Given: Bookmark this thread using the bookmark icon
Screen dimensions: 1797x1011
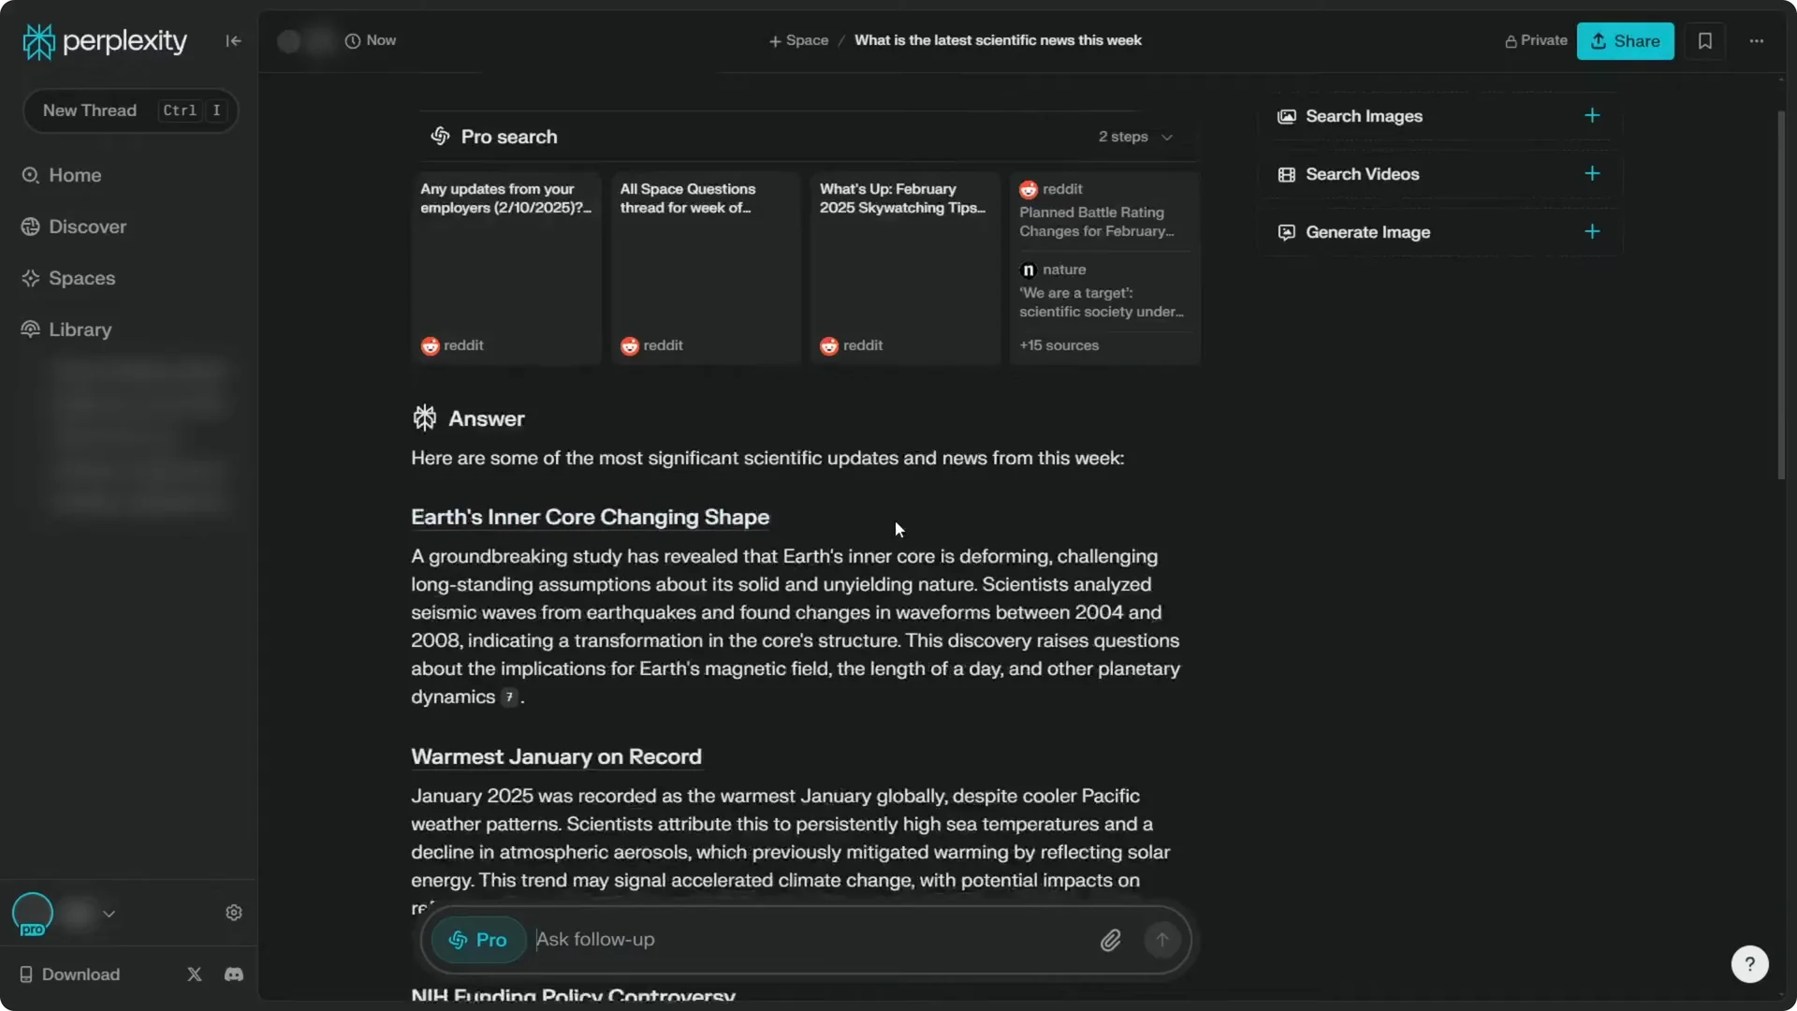Looking at the screenshot, I should click(1704, 41).
